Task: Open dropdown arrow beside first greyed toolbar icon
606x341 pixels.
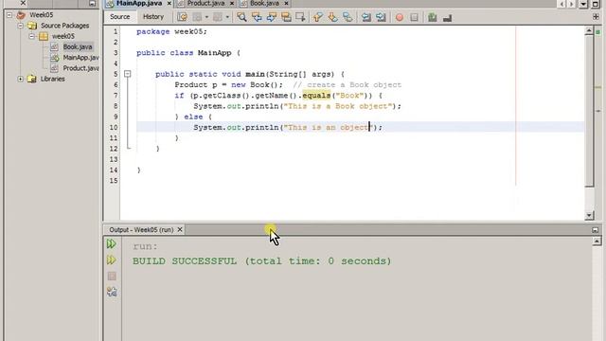Action: click(x=206, y=17)
